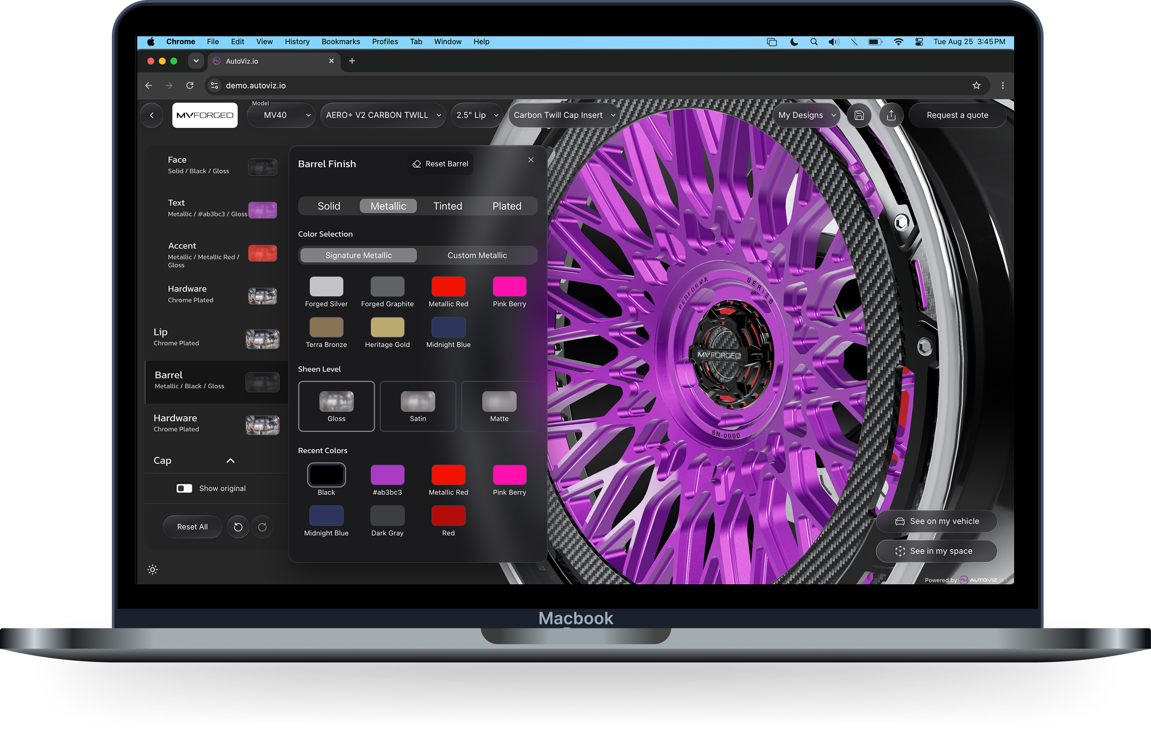Viewport: 1151px width, 732px height.
Task: Open macOS Spotlight search icon
Action: [x=813, y=41]
